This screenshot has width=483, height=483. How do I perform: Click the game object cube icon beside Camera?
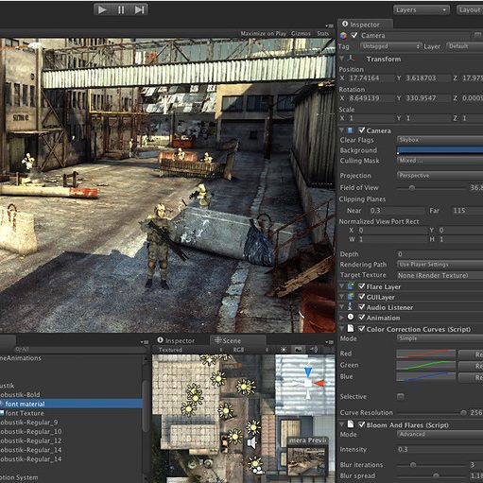click(x=343, y=36)
